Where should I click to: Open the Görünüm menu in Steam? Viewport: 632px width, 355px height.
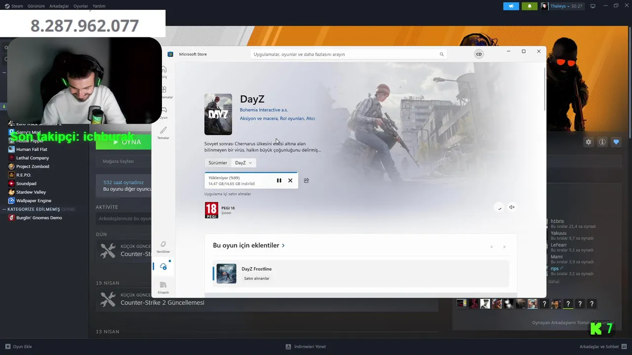(x=36, y=6)
